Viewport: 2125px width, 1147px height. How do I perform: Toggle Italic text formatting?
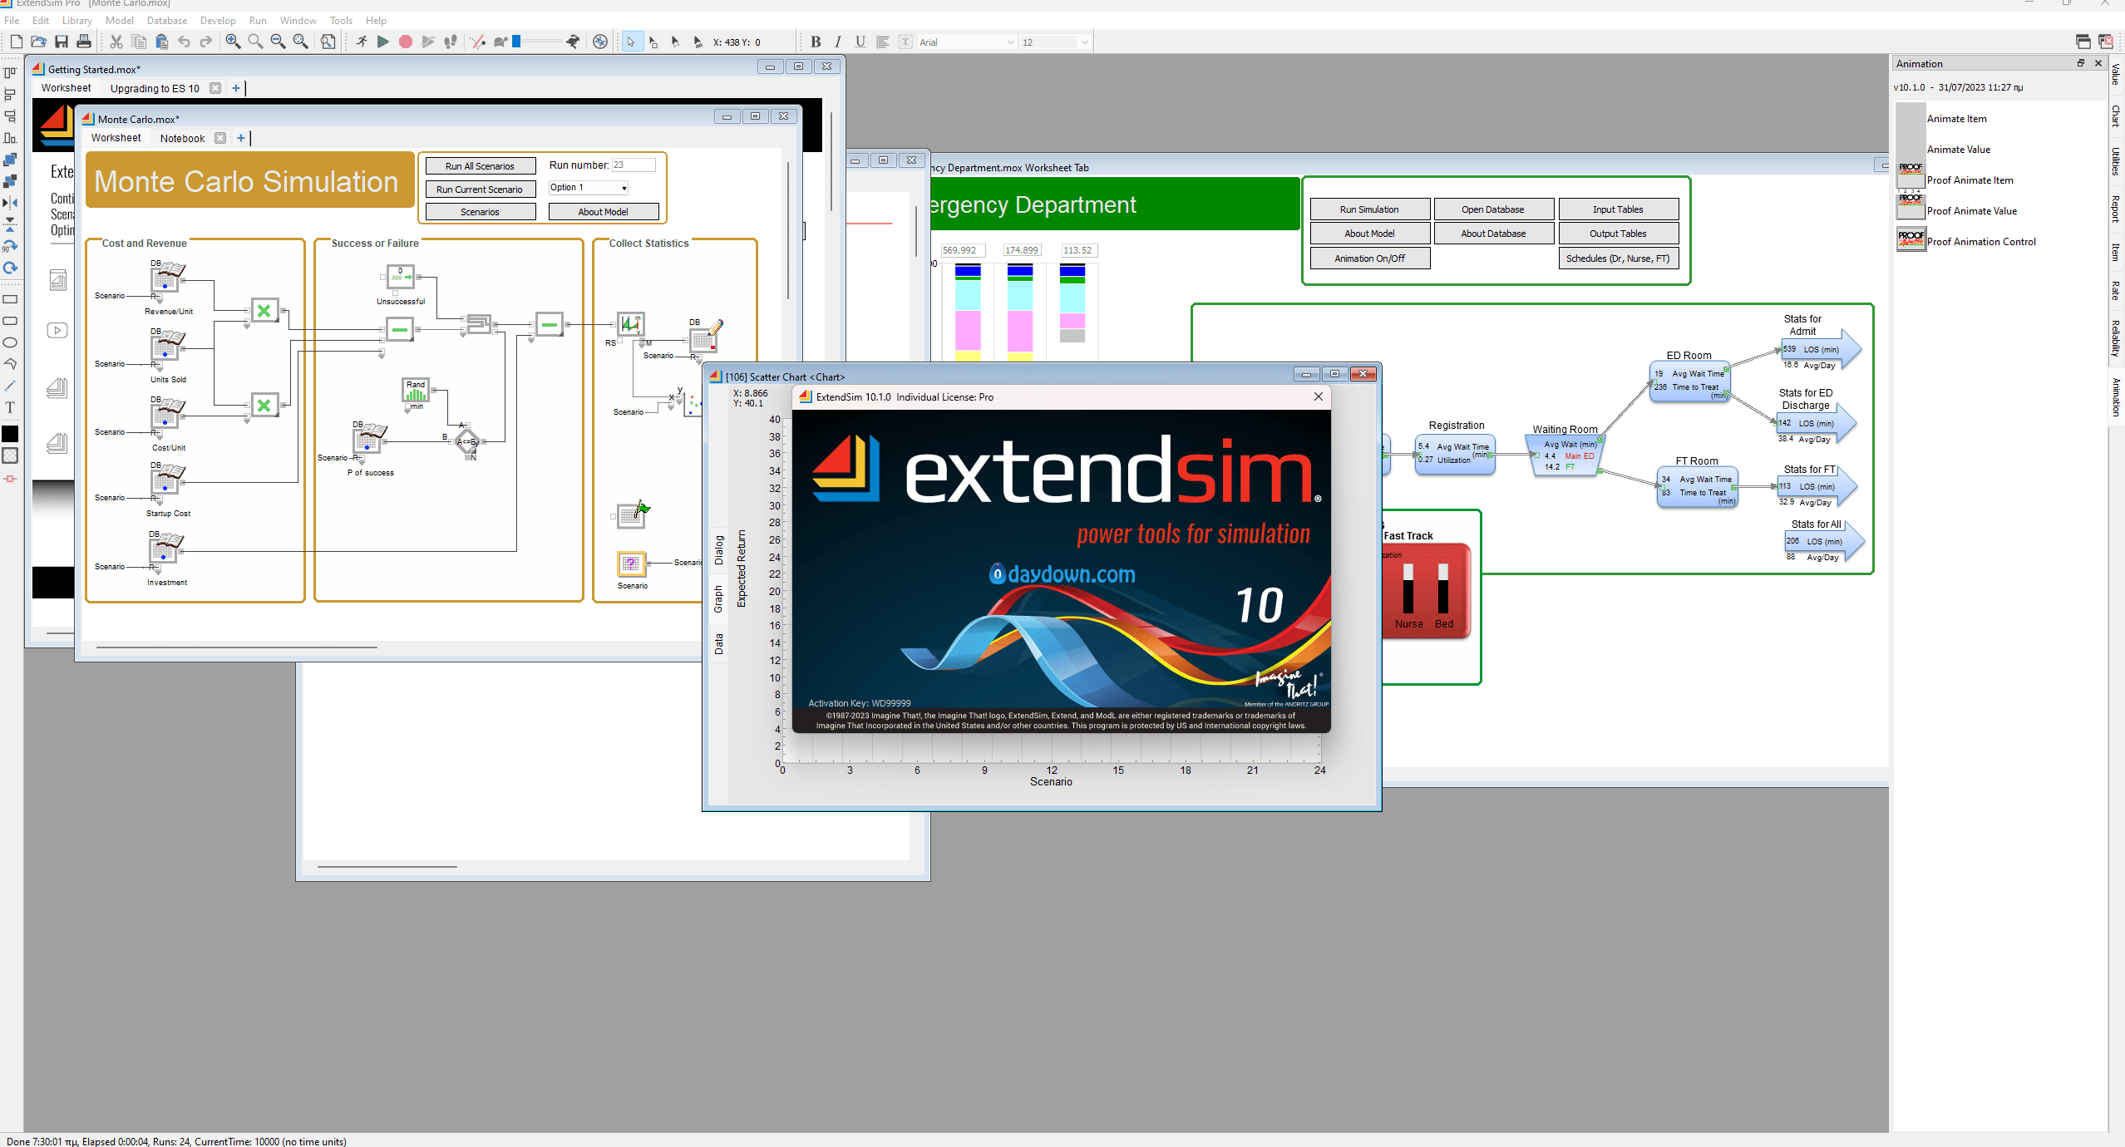(838, 42)
